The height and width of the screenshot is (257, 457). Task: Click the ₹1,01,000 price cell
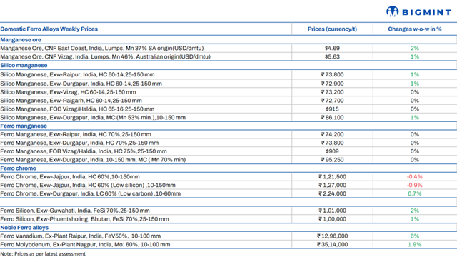[332, 211]
